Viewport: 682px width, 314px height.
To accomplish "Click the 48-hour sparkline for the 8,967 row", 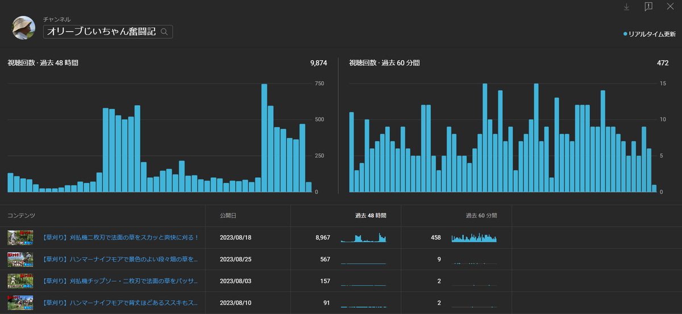I will point(364,238).
